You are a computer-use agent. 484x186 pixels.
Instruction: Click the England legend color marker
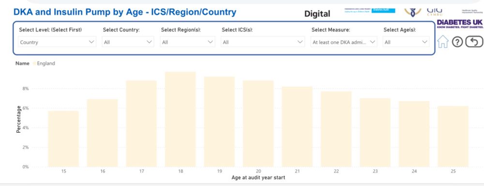[34, 63]
